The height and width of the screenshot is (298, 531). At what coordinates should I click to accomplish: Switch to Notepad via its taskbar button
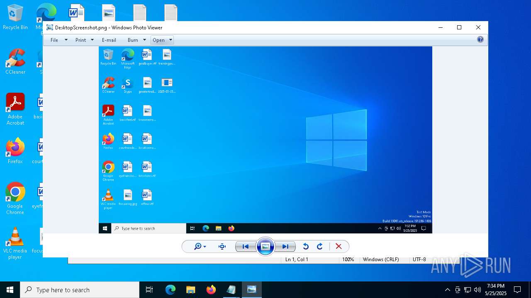pyautogui.click(x=231, y=290)
